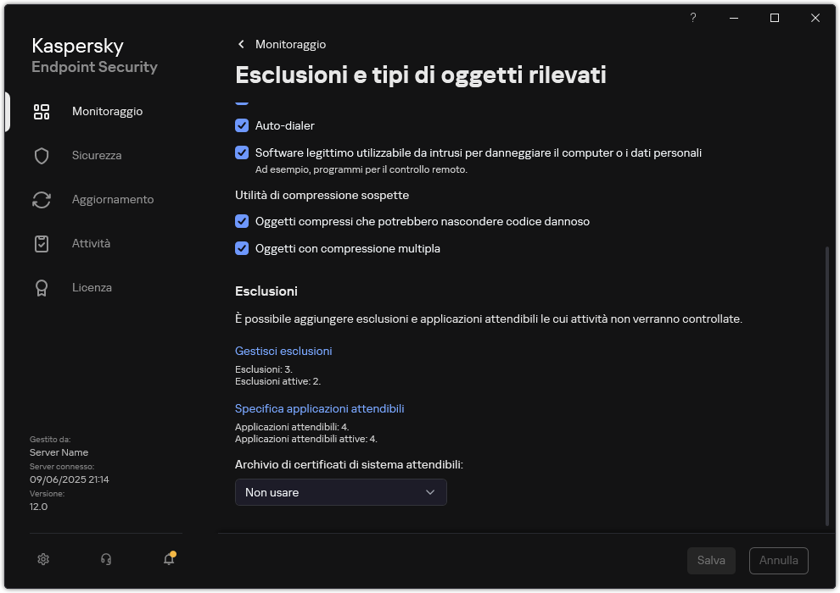The width and height of the screenshot is (840, 593).
Task: Open the settings gear icon
Action: pyautogui.click(x=43, y=559)
